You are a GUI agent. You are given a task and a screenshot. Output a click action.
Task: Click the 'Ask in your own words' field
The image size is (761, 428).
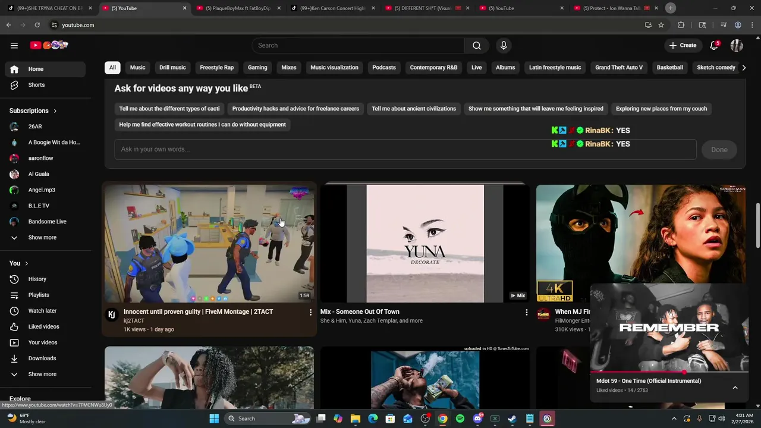click(405, 149)
